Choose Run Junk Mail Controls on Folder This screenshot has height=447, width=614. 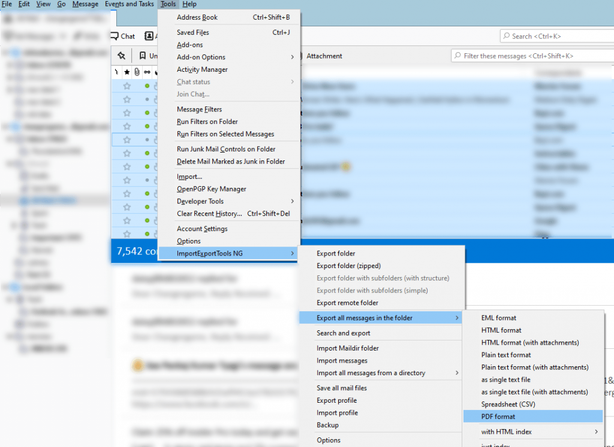[x=228, y=149]
